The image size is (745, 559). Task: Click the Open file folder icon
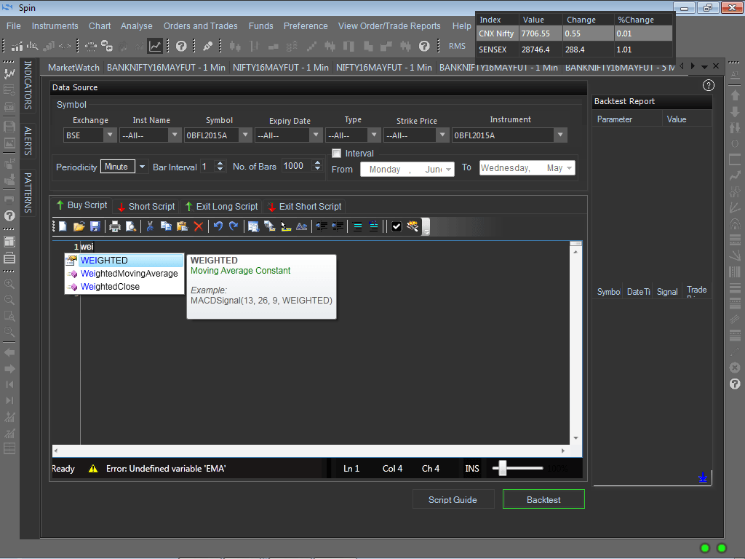[x=79, y=226]
